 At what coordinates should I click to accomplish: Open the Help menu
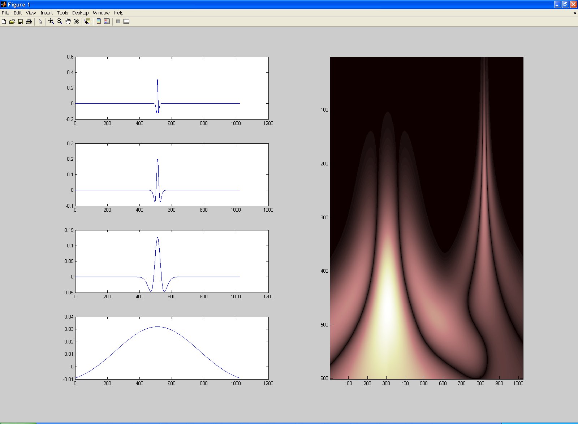119,13
